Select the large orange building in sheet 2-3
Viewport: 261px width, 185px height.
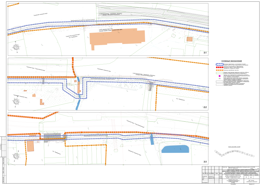coord(30,146)
